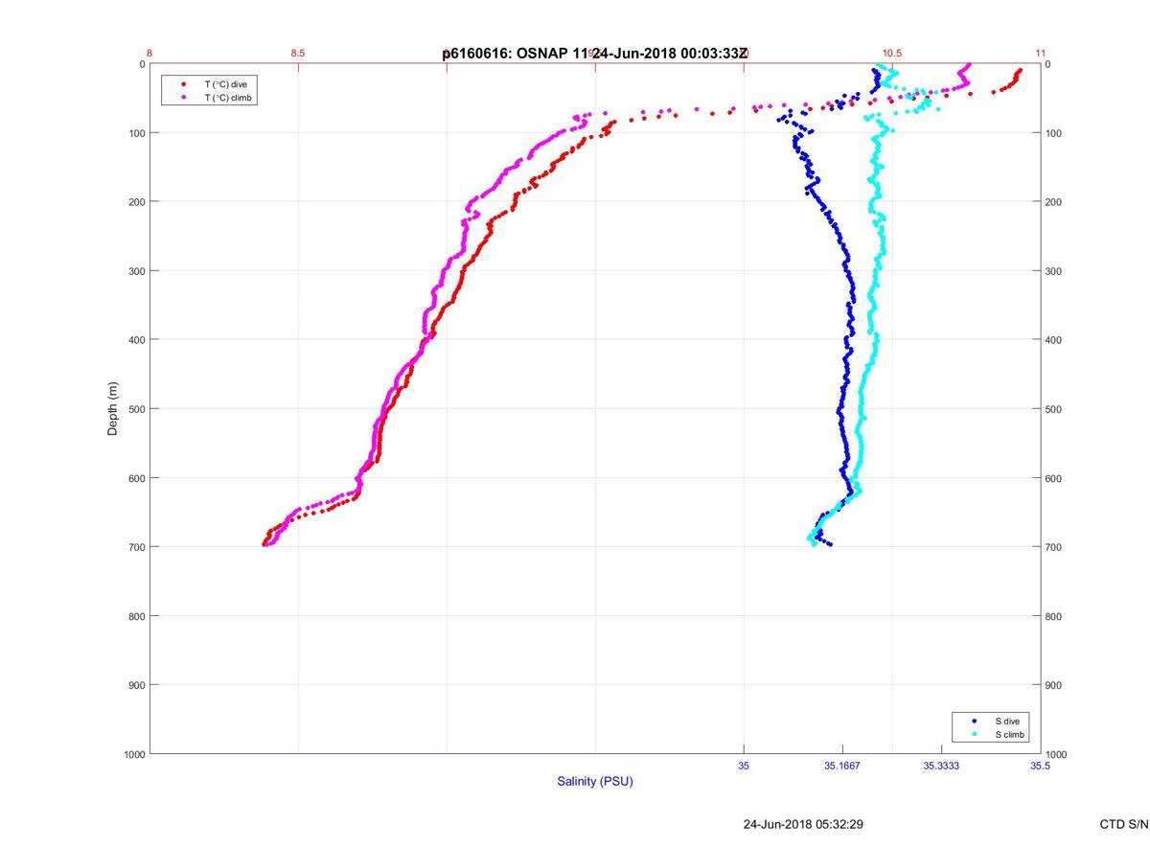Select the 'S climb' legend entry

[x=1010, y=734]
